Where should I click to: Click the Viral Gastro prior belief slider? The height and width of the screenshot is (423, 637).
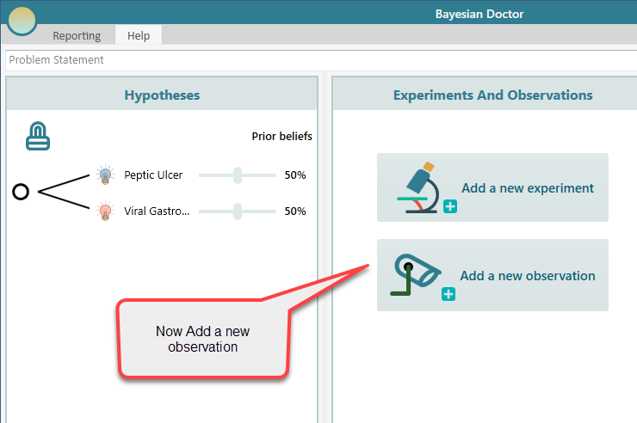point(238,211)
